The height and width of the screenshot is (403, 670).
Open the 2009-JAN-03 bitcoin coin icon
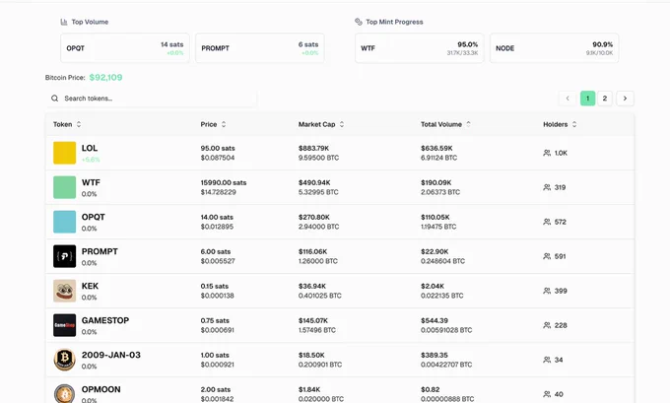point(64,360)
